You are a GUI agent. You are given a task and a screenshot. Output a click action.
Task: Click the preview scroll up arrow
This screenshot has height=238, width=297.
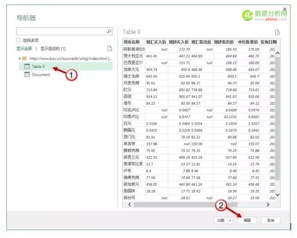[278, 53]
